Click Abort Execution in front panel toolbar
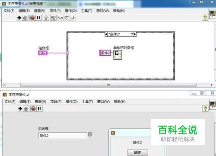This screenshot has width=216, height=156. (x=33, y=108)
